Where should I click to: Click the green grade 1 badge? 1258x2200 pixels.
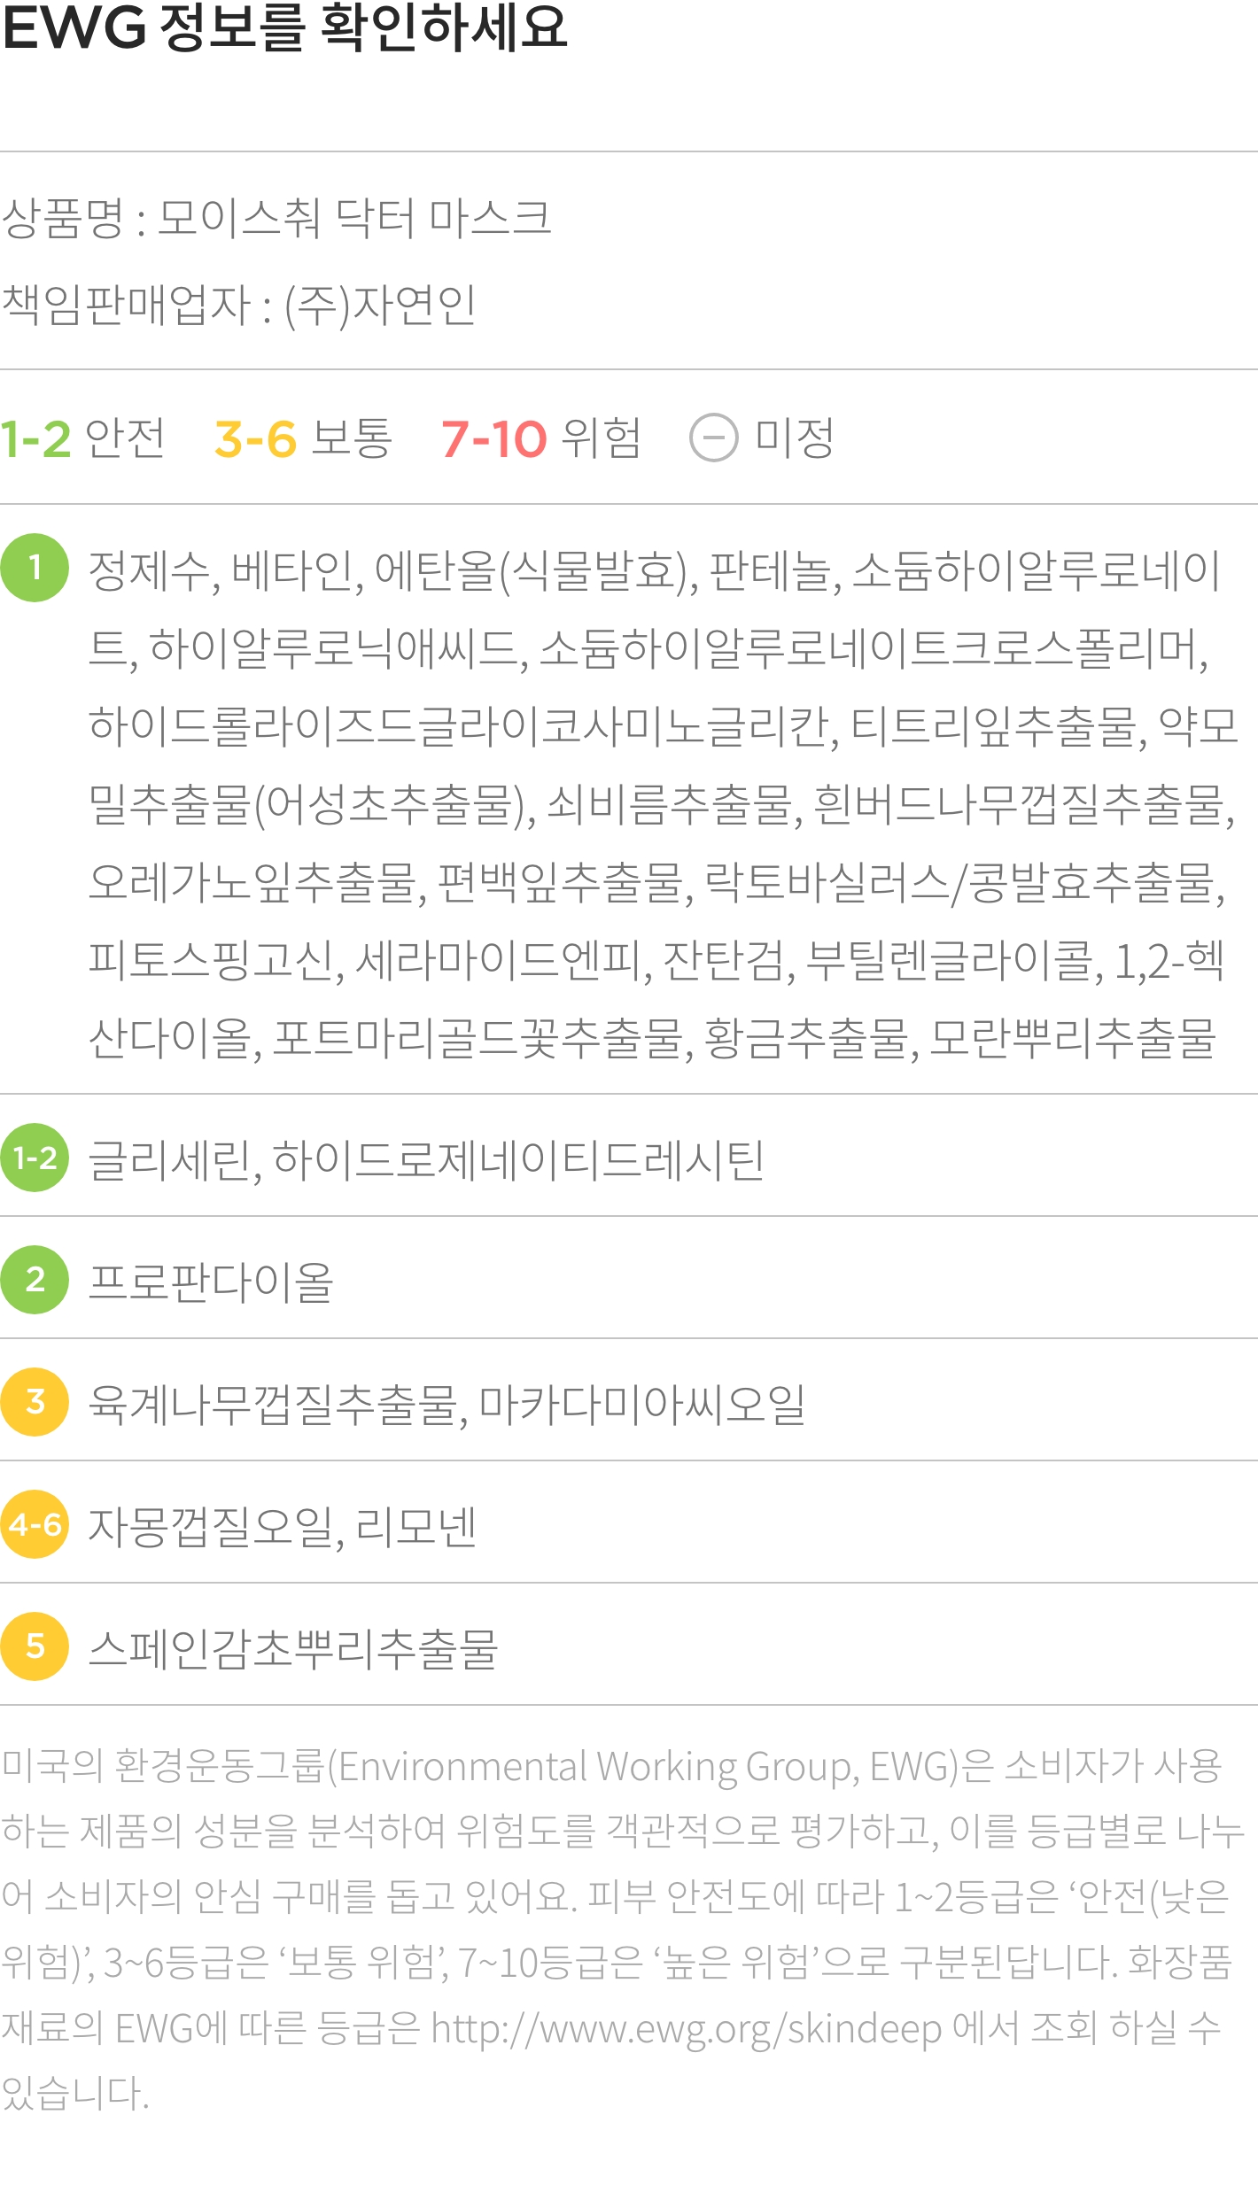point(35,568)
